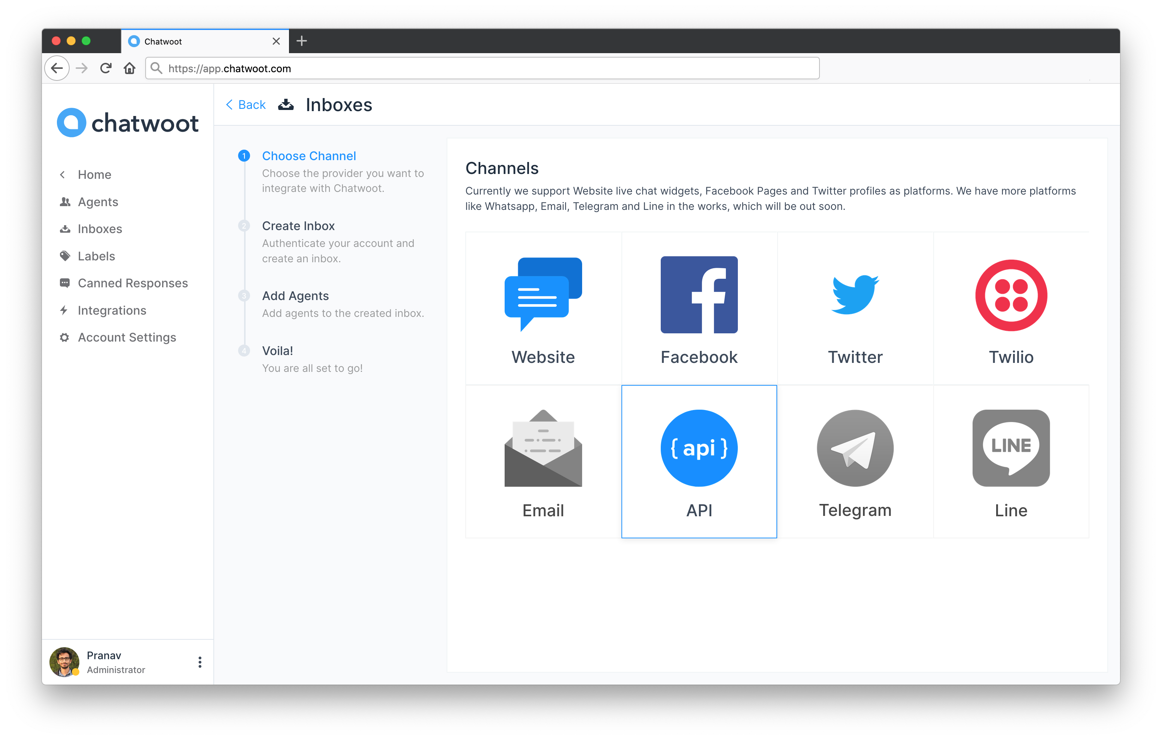1162x740 pixels.
Task: Click the Canned Responses sidebar item
Action: [x=122, y=284]
